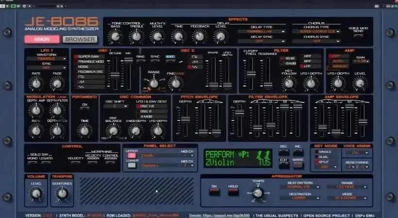The width and height of the screenshot is (398, 218).
Task: Select Super Saw waveform for OSC 1
Action: [x=89, y=56]
